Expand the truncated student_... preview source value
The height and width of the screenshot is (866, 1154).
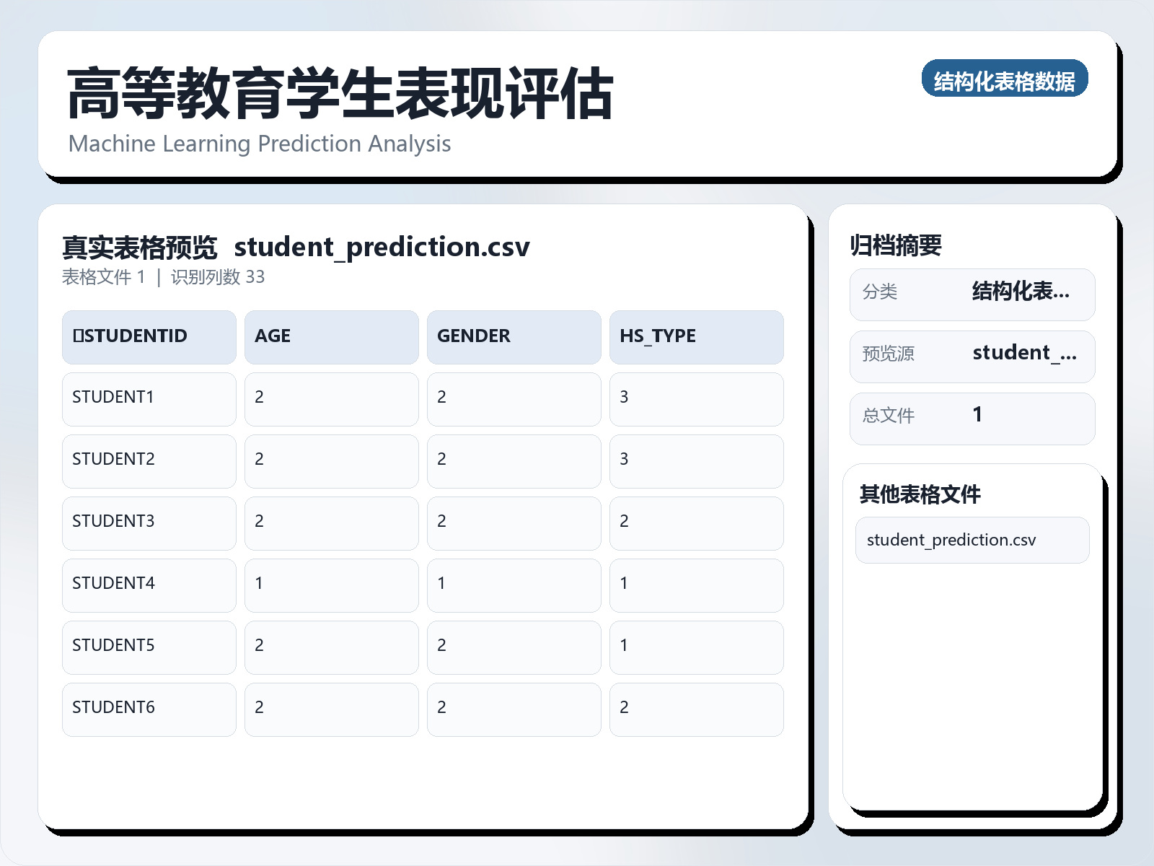click(1024, 353)
